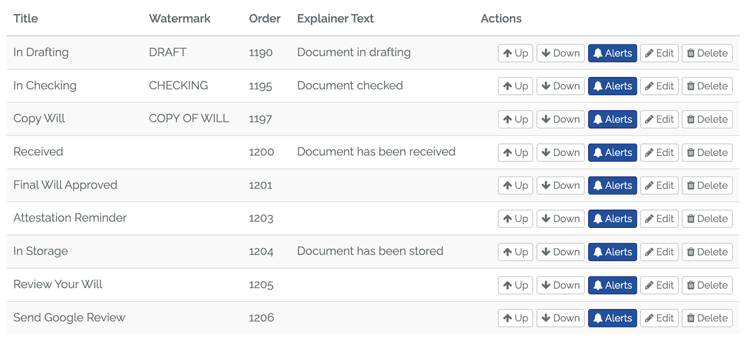Move Review Your Will down
Screen dimensions: 747x346
point(560,285)
